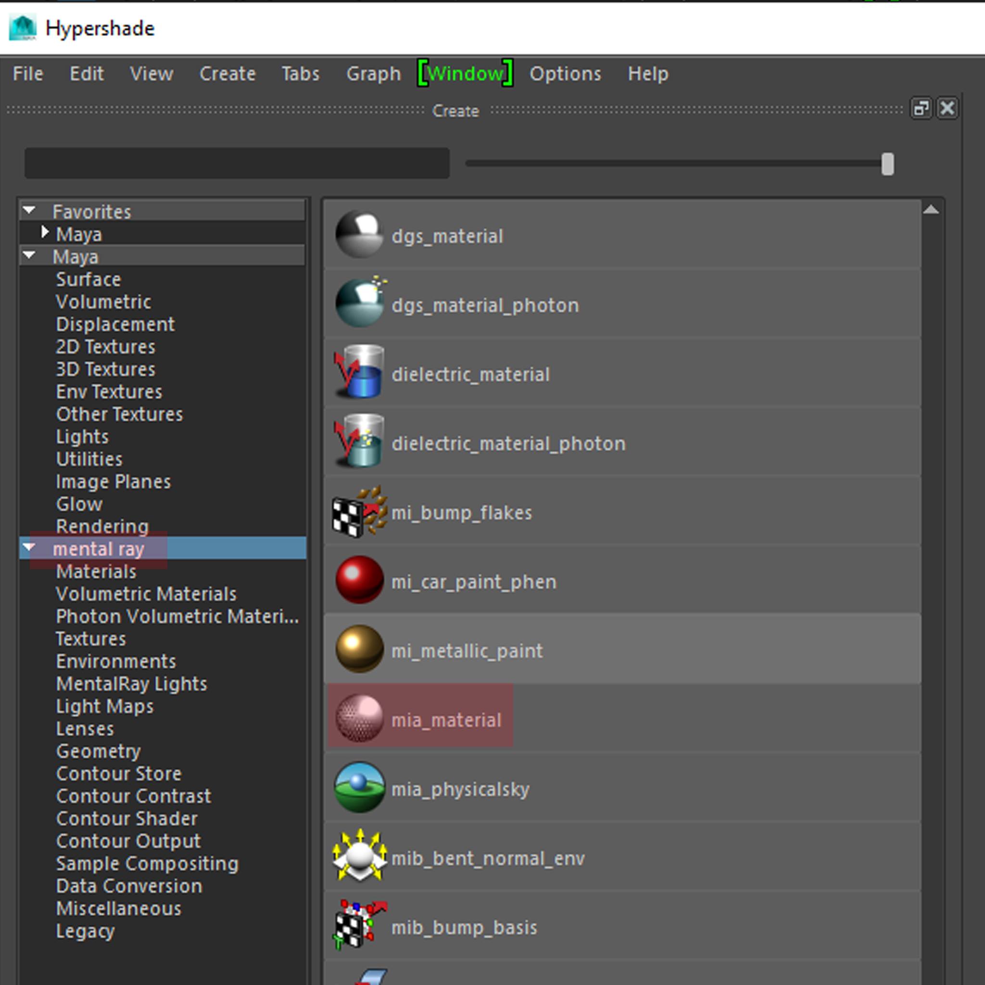Expand the Maya item under Favorites
This screenshot has height=985, width=985.
click(x=45, y=233)
